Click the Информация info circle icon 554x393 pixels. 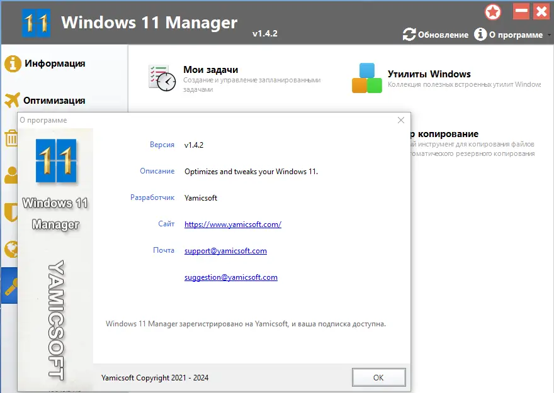[x=13, y=64]
